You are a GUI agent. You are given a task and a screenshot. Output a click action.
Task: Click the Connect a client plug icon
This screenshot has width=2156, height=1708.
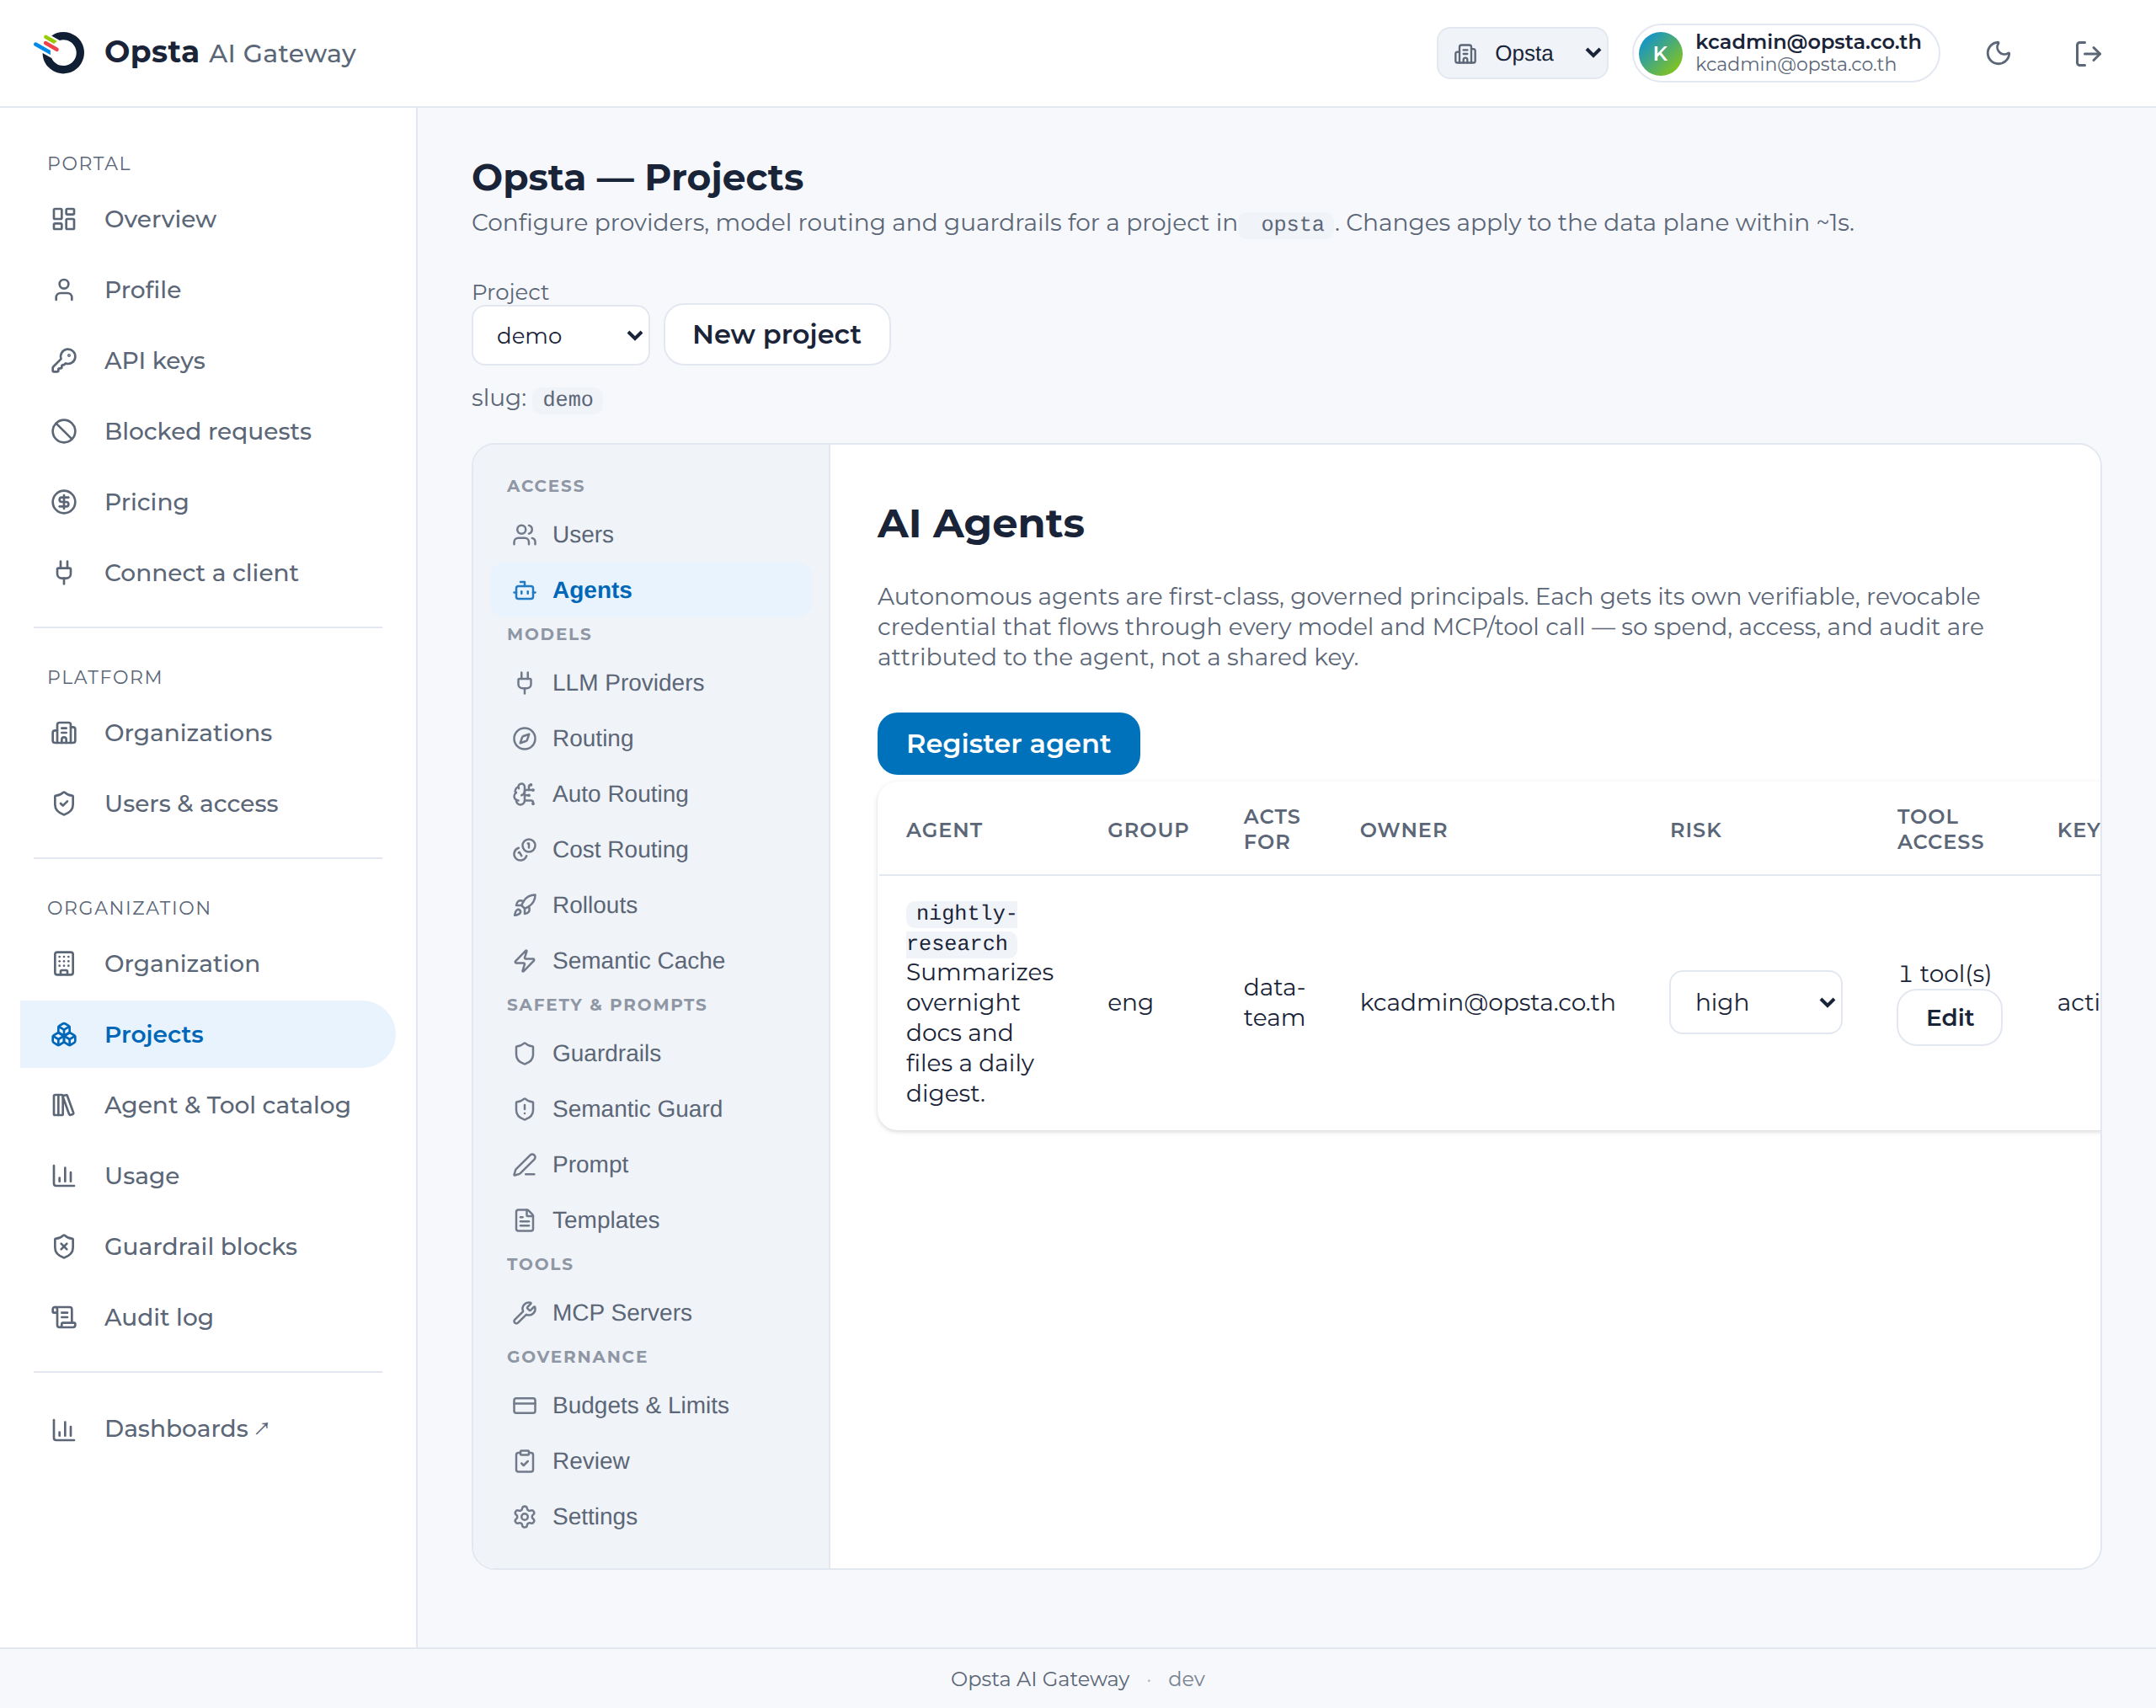coord(64,573)
